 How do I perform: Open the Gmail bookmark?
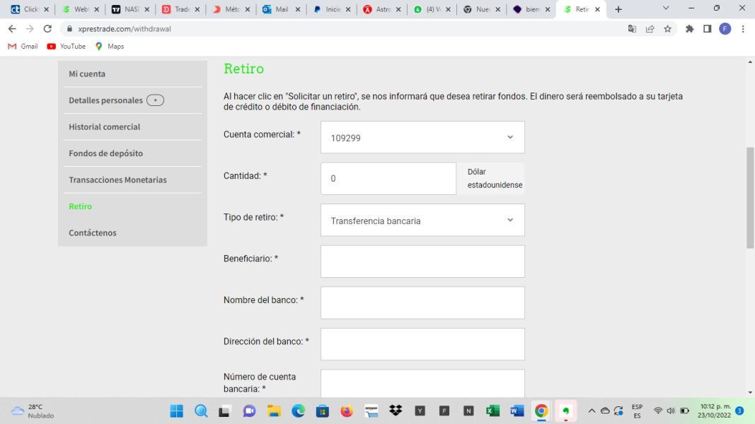coord(23,46)
